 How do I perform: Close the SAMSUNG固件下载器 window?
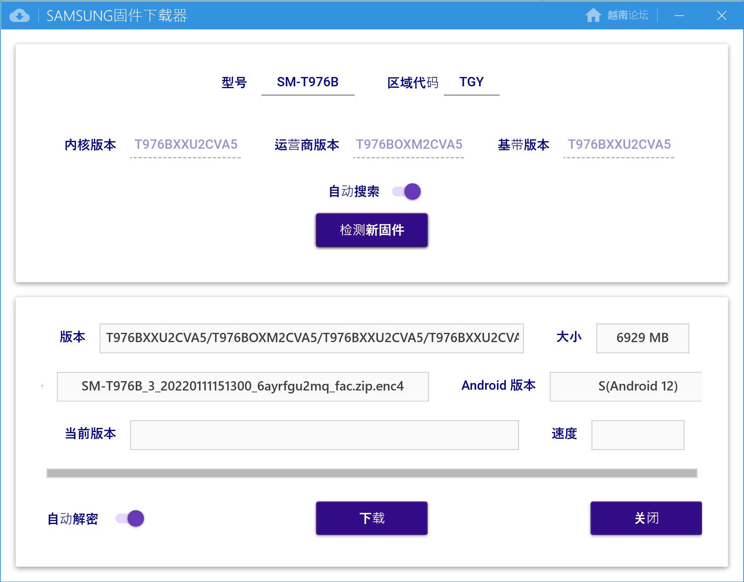(x=722, y=16)
